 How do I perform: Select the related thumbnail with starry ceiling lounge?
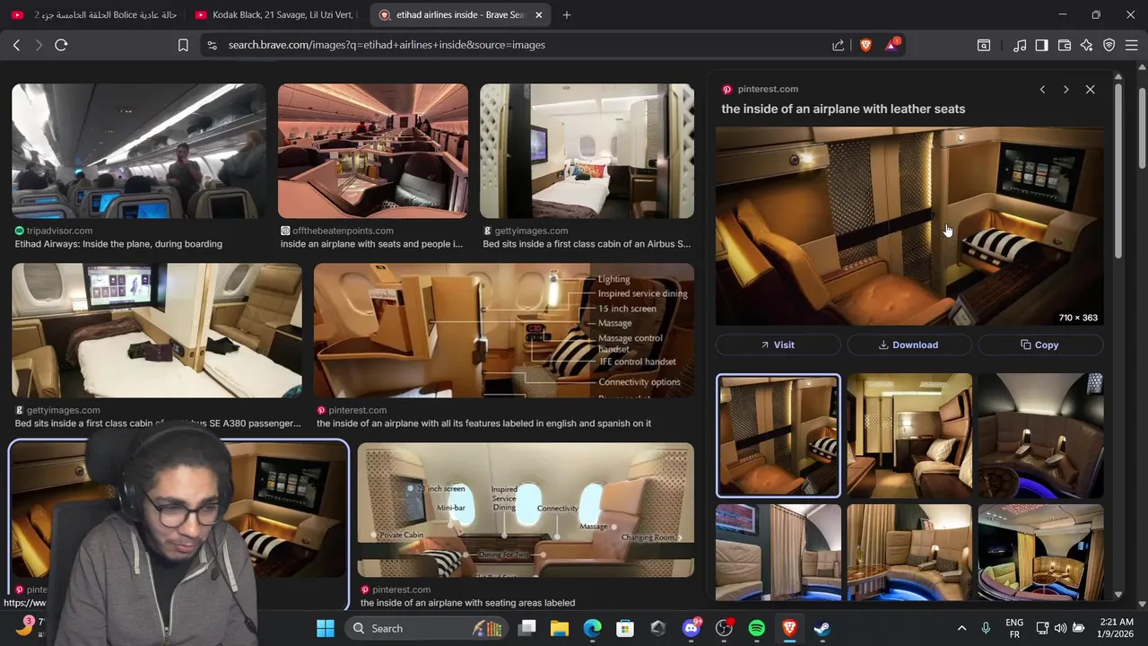click(1040, 552)
